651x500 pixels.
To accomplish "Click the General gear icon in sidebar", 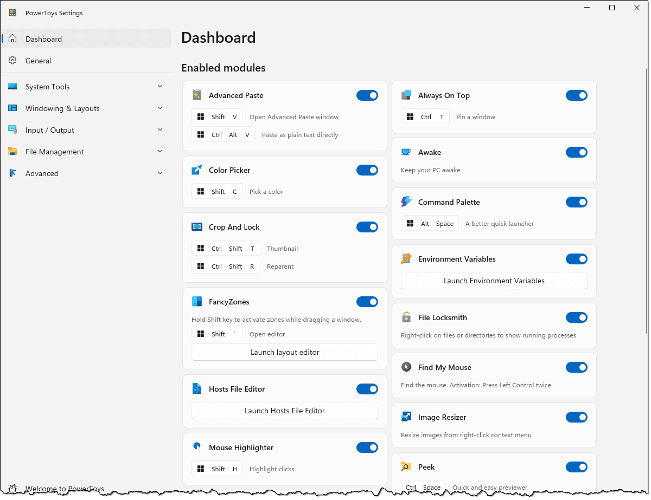I will (x=13, y=61).
